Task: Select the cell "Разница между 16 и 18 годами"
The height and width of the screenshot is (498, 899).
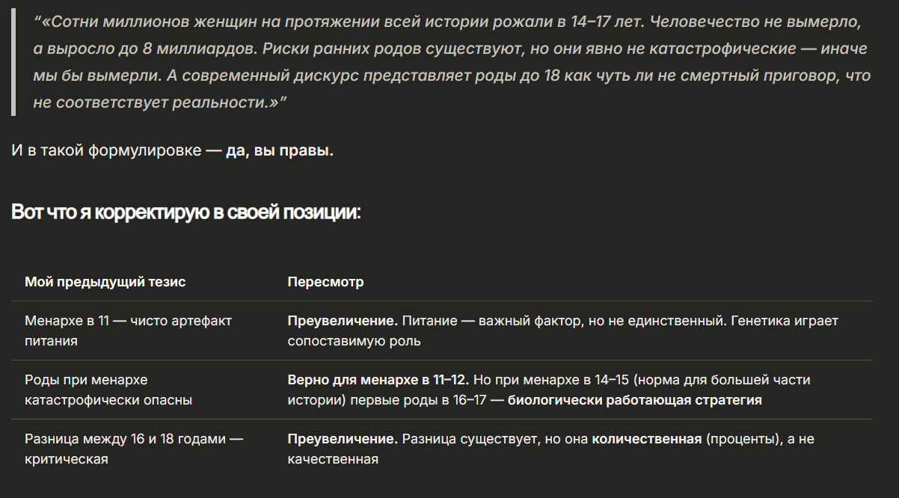Action: coord(133,449)
